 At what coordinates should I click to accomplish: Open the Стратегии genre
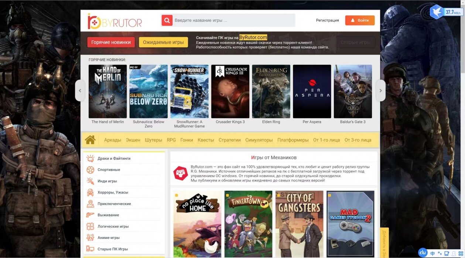pyautogui.click(x=230, y=140)
